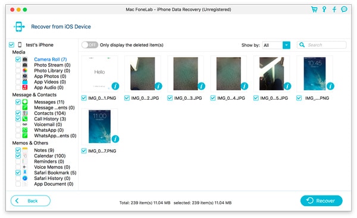Uncheck the test's iPhone checkbox
The height and width of the screenshot is (218, 357).
(x=11, y=45)
